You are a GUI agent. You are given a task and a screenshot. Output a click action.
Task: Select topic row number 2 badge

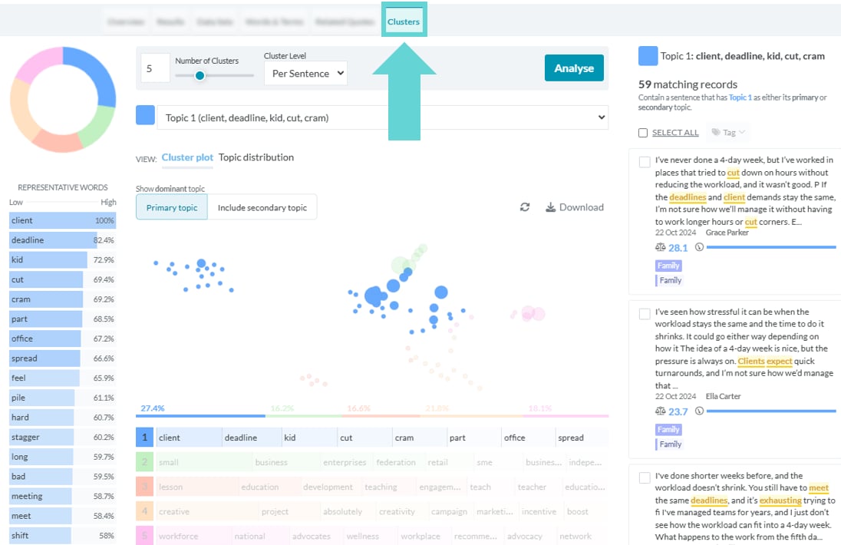(x=144, y=462)
